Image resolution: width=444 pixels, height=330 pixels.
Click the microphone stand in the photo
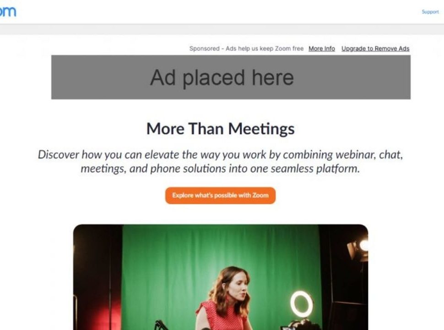pos(160,325)
